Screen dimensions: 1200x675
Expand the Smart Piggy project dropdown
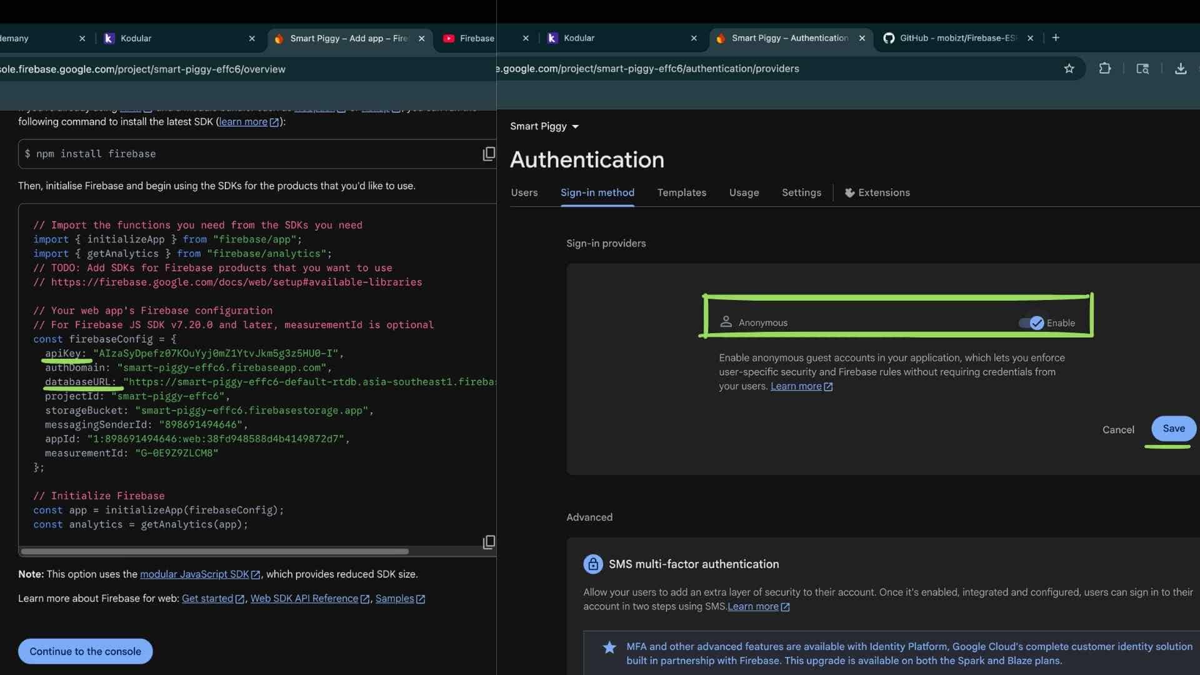(544, 126)
